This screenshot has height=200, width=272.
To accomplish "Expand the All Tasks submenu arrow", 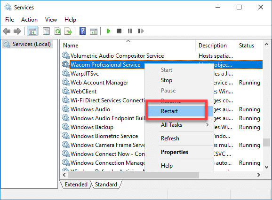I will point(207,125).
